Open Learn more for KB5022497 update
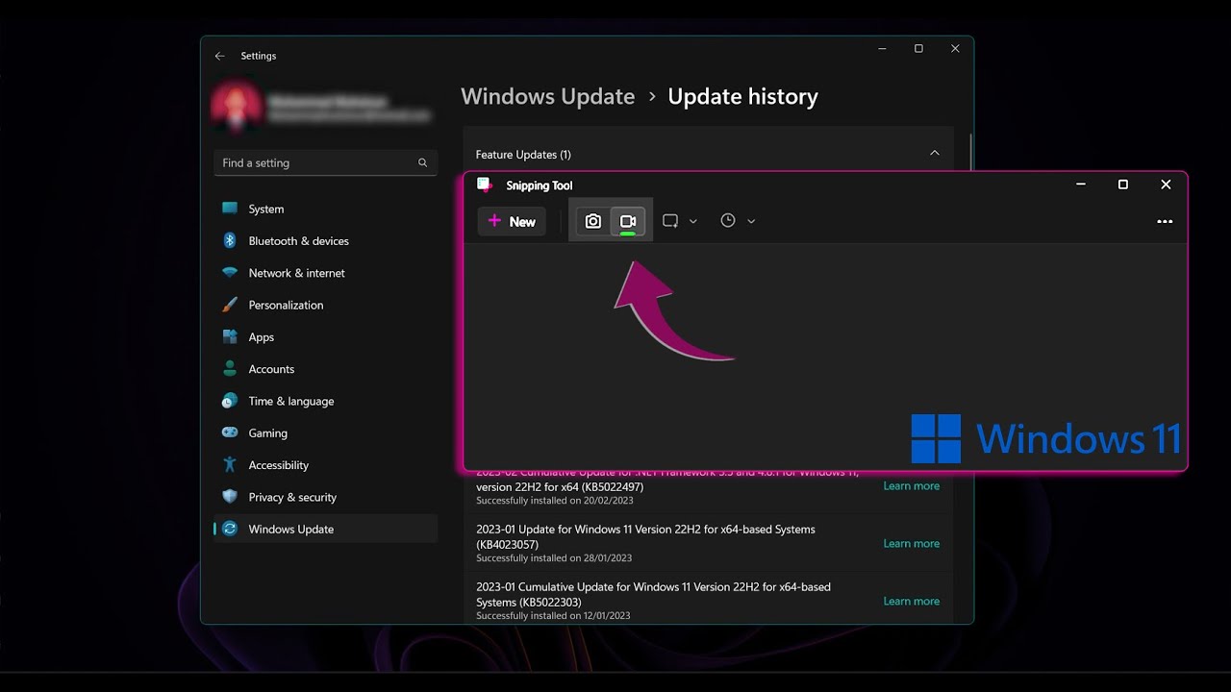The width and height of the screenshot is (1231, 692). click(912, 485)
